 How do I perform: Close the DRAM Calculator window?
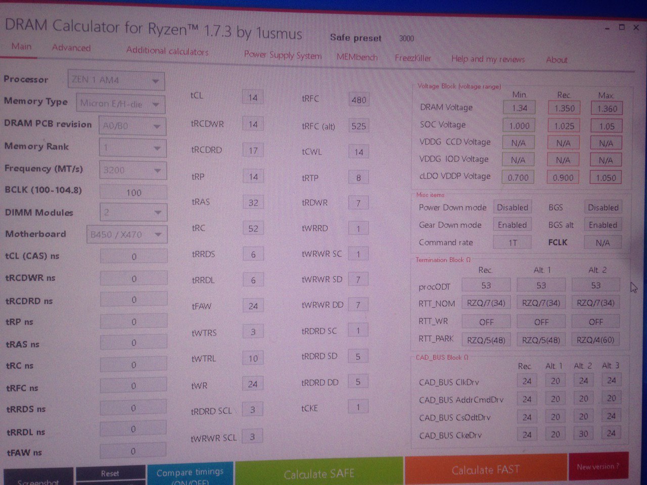[x=636, y=27]
